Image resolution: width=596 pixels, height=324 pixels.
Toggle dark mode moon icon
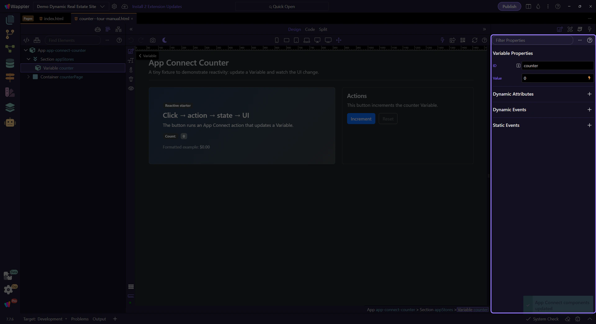(x=165, y=40)
